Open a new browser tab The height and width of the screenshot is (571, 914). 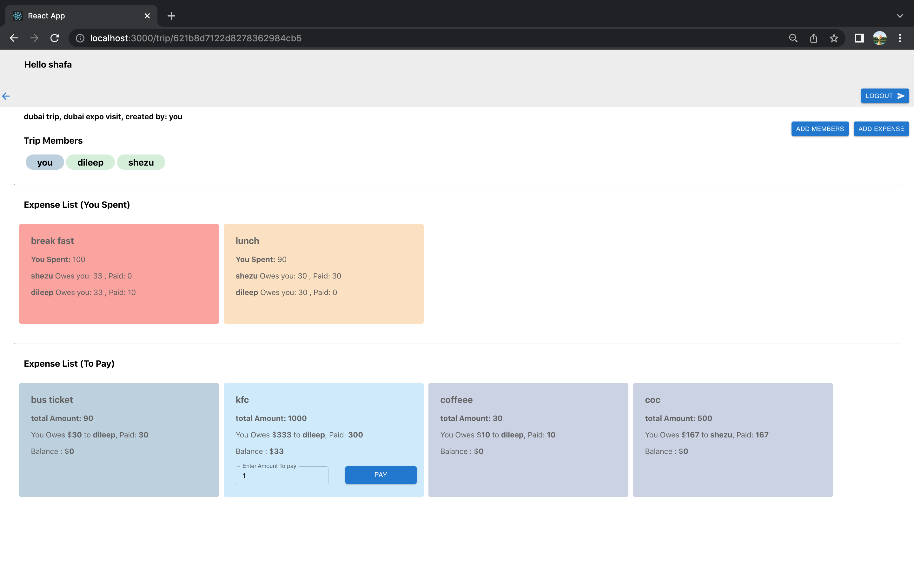click(x=171, y=16)
